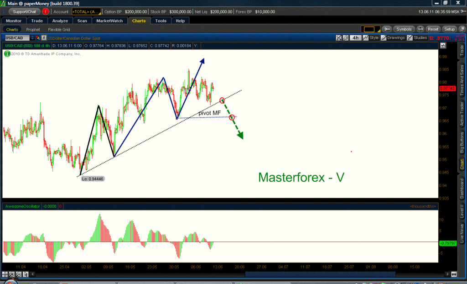Viewport: 467px width, 284px height.
Task: Switch to the Tools tab
Action: 161,21
